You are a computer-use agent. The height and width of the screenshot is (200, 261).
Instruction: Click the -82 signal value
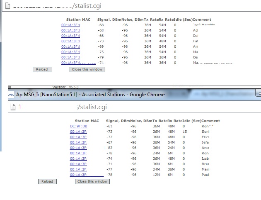tap(109, 148)
